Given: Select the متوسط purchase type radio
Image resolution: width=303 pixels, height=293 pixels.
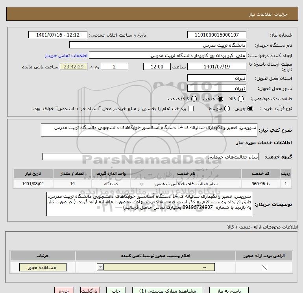Looking at the screenshot, I should pos(227,109).
